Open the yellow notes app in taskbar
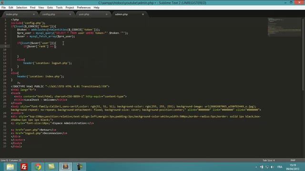 point(51,167)
